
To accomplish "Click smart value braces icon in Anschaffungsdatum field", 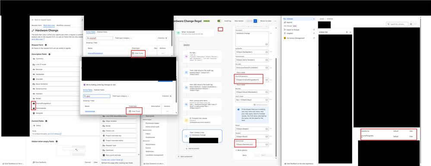I will click(x=266, y=80).
